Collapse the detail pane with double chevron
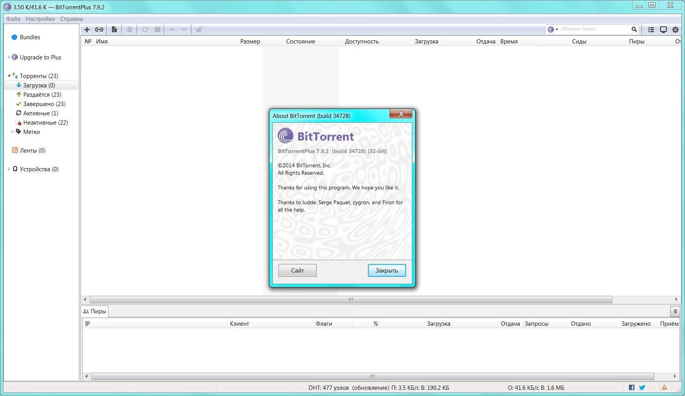The width and height of the screenshot is (685, 396). point(675,311)
